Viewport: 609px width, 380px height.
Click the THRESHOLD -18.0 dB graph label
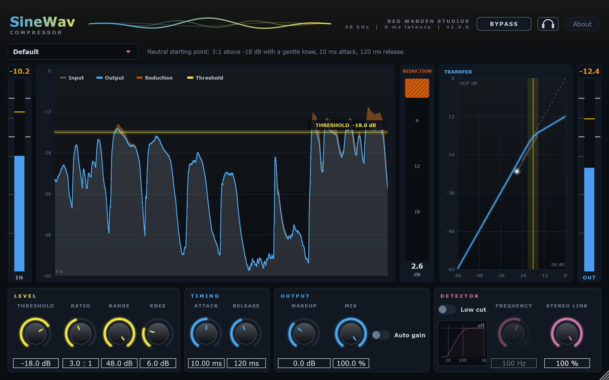(346, 125)
